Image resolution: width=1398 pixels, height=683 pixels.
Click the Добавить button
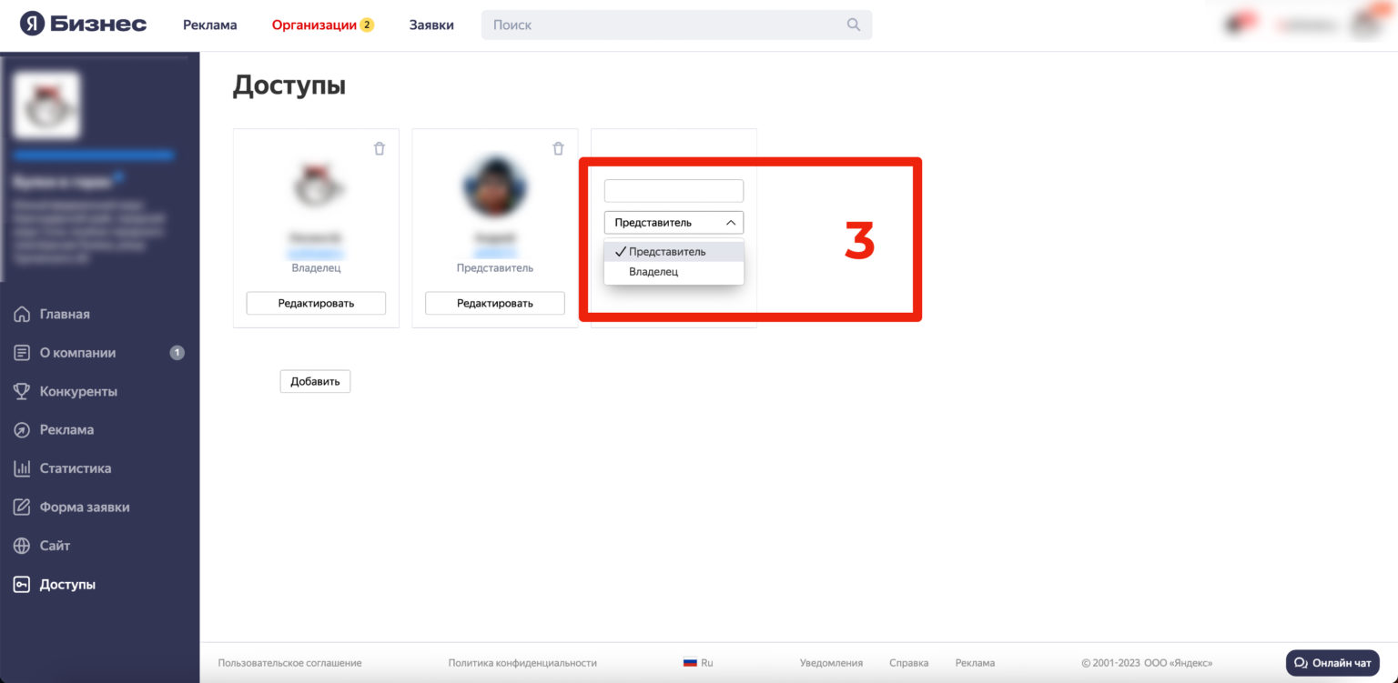pyautogui.click(x=315, y=381)
